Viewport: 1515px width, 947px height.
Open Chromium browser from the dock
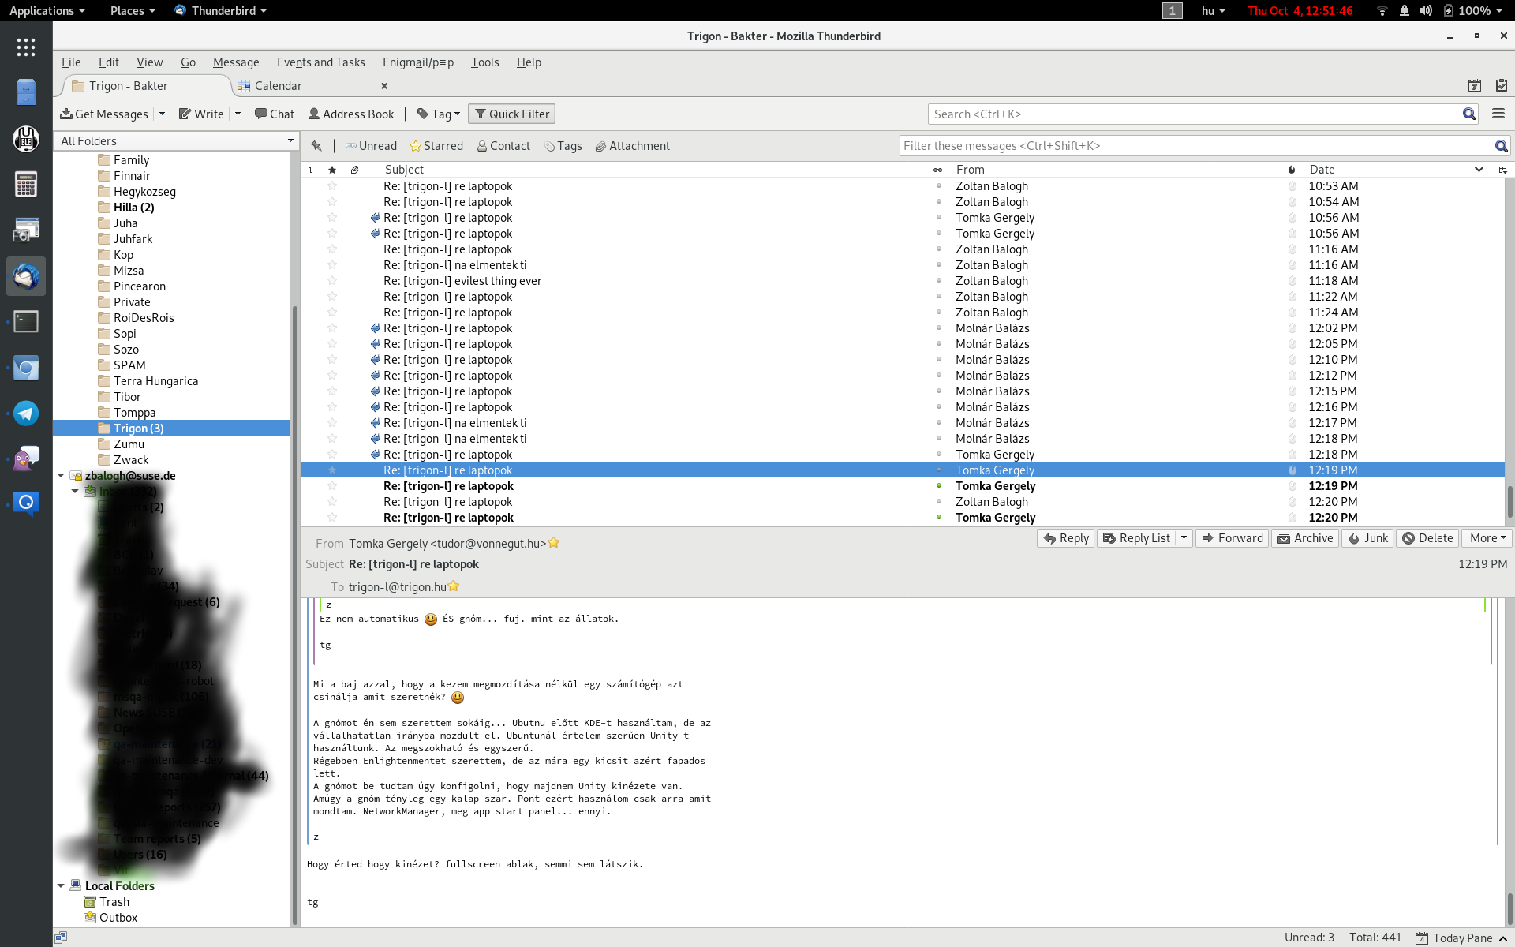pyautogui.click(x=26, y=368)
